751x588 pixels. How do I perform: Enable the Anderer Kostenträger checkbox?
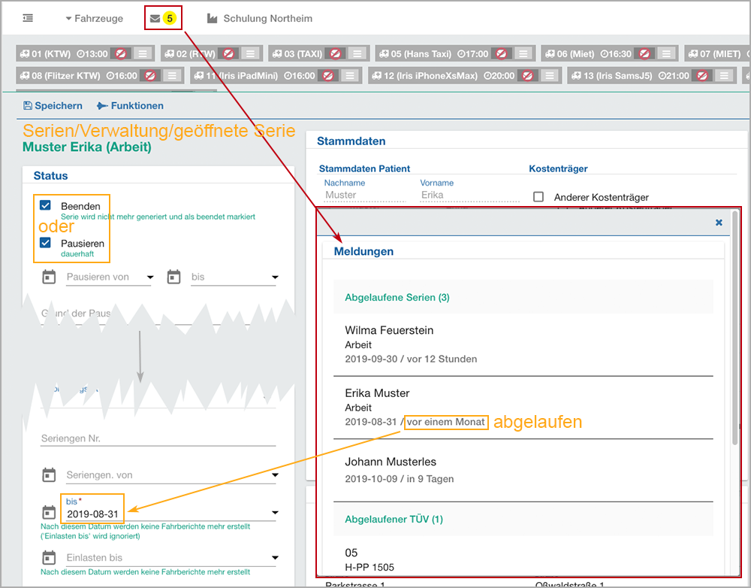click(x=538, y=197)
